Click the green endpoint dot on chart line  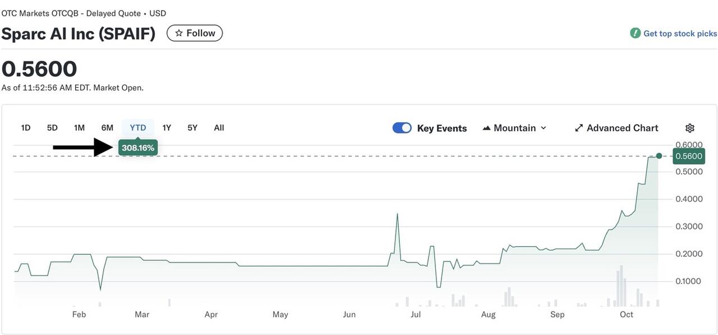coord(659,156)
